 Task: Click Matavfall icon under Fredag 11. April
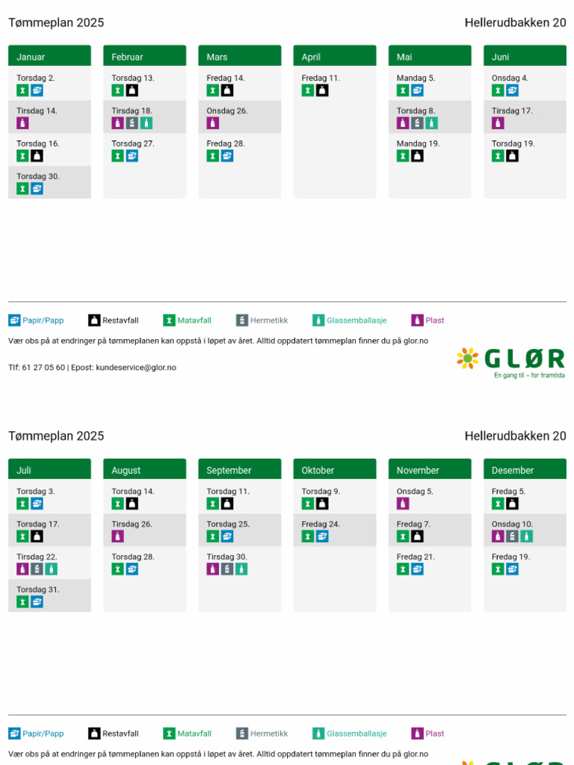[x=307, y=90]
